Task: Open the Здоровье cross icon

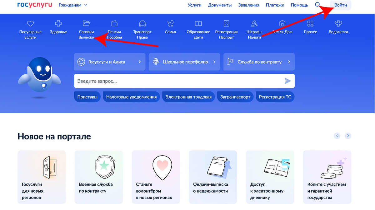Action: click(58, 23)
